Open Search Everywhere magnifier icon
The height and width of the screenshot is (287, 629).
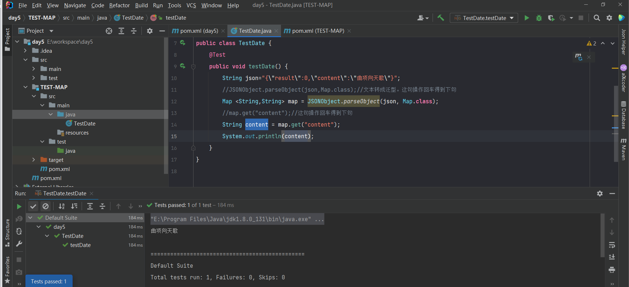pyautogui.click(x=597, y=18)
